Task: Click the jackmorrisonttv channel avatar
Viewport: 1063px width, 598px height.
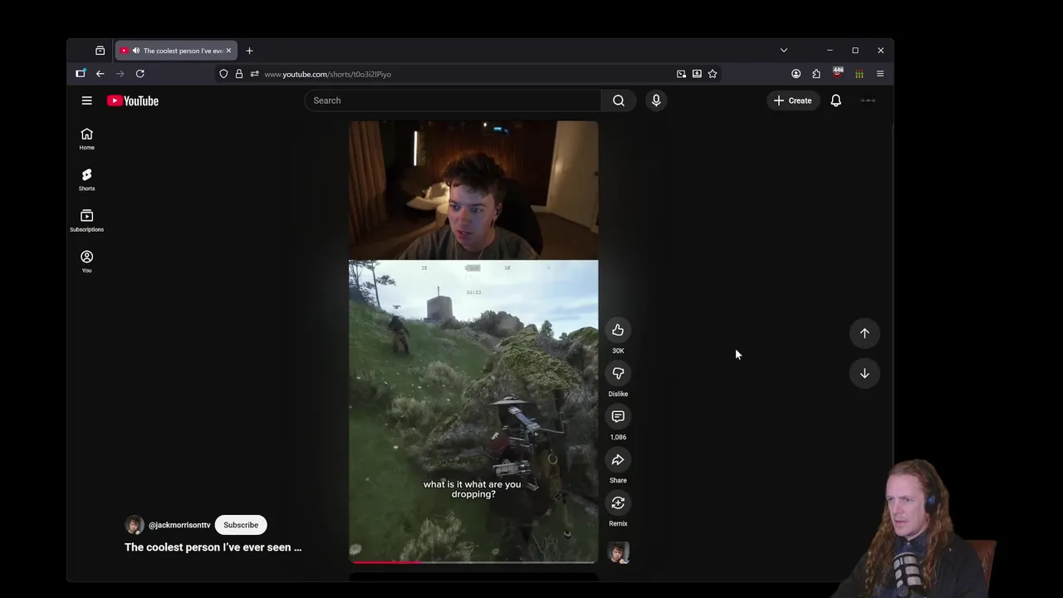Action: coord(134,525)
